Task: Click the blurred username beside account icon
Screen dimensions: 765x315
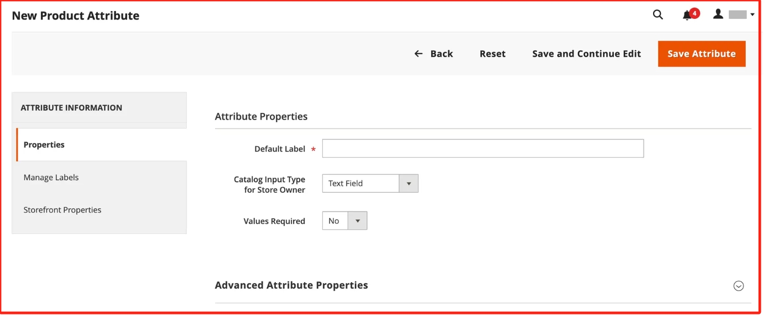Action: pos(737,15)
